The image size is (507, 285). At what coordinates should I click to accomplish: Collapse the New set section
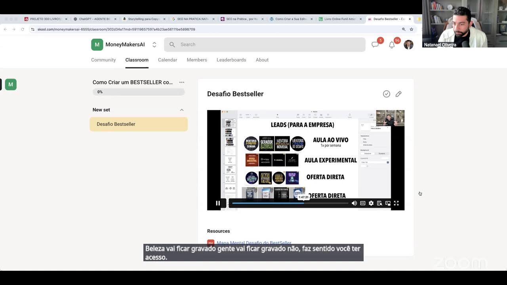[x=182, y=110]
